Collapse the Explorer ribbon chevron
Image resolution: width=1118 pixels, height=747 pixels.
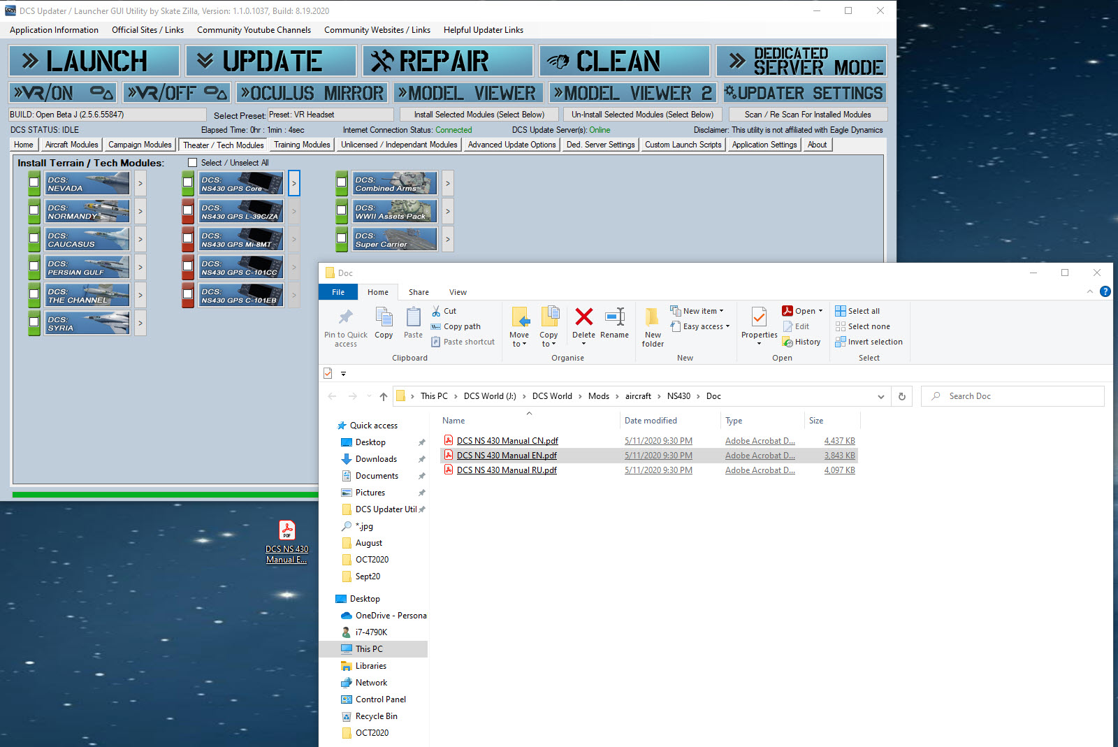(1089, 291)
